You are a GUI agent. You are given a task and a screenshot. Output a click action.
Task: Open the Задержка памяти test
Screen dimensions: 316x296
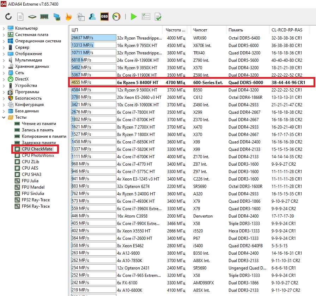39,143
